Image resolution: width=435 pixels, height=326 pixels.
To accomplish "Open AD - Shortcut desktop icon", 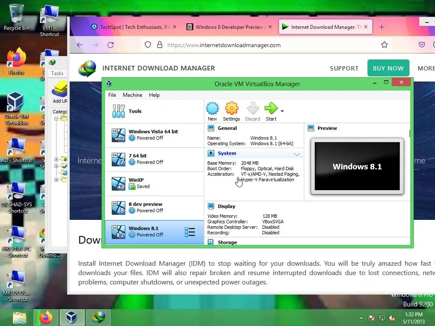I will pyautogui.click(x=17, y=150).
